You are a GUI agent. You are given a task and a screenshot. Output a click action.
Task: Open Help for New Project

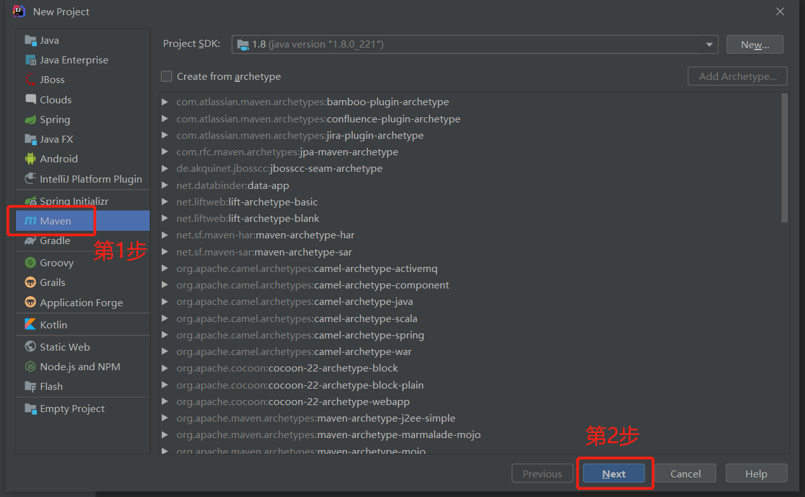pyautogui.click(x=756, y=474)
